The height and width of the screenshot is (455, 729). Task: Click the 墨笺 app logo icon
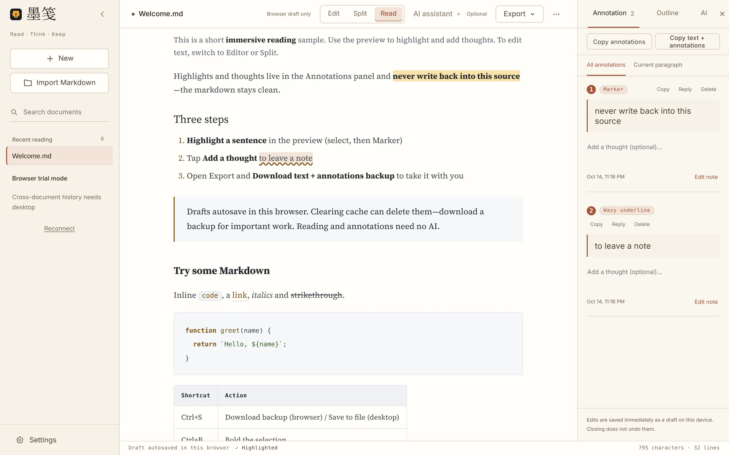click(x=16, y=14)
